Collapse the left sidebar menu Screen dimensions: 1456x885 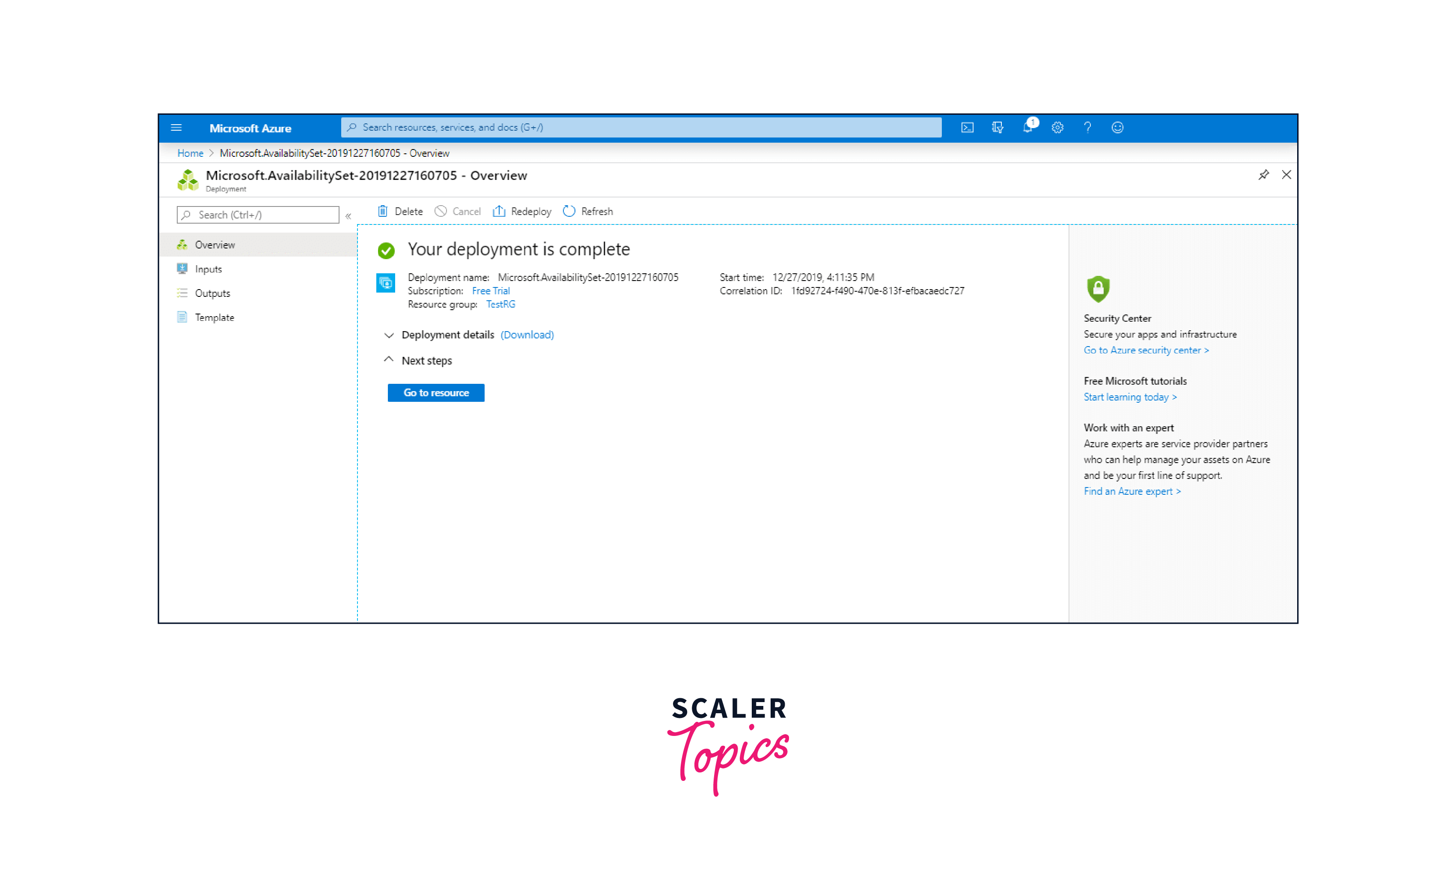[348, 216]
